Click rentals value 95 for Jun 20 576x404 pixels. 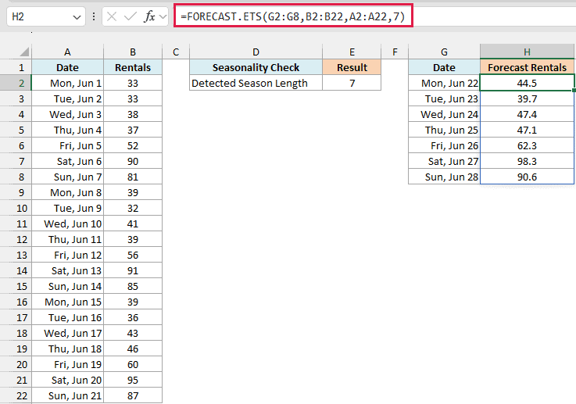pos(133,380)
